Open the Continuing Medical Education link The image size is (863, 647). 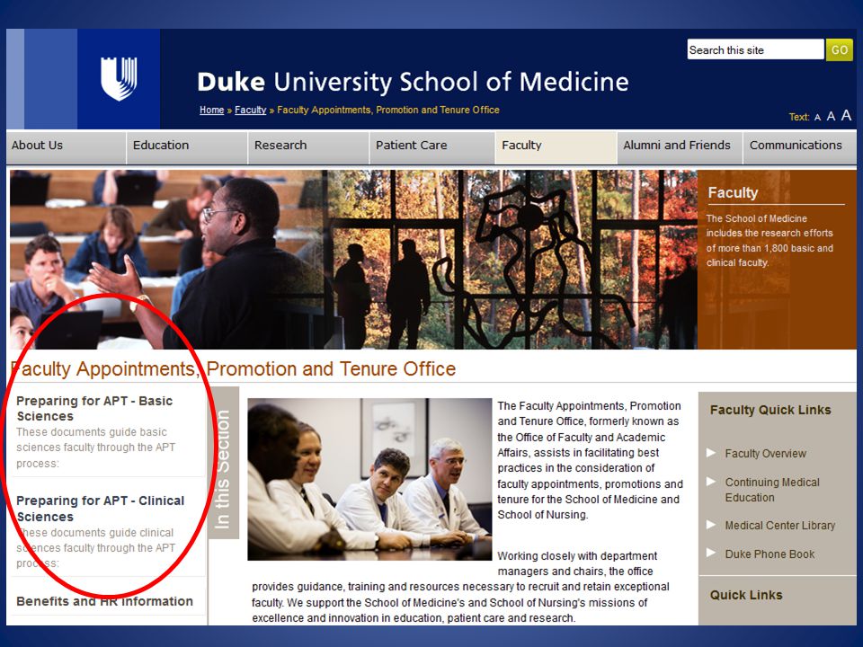(772, 490)
